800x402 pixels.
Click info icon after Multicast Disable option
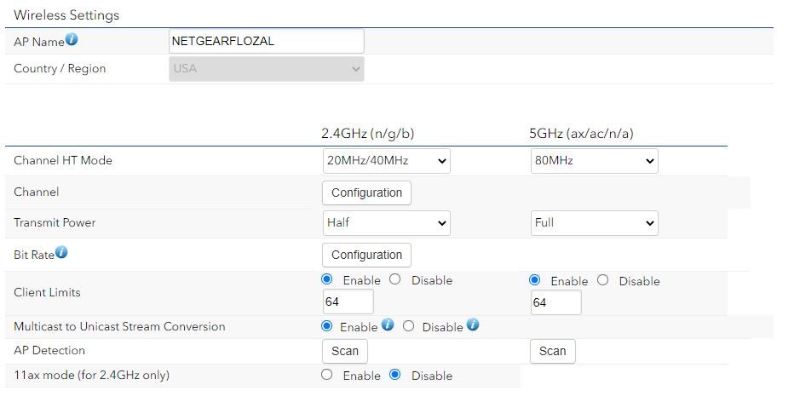[x=473, y=325]
